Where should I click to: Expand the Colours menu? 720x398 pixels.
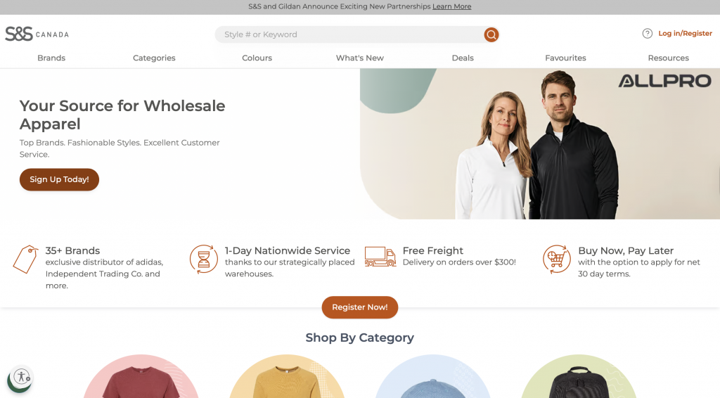pyautogui.click(x=257, y=58)
